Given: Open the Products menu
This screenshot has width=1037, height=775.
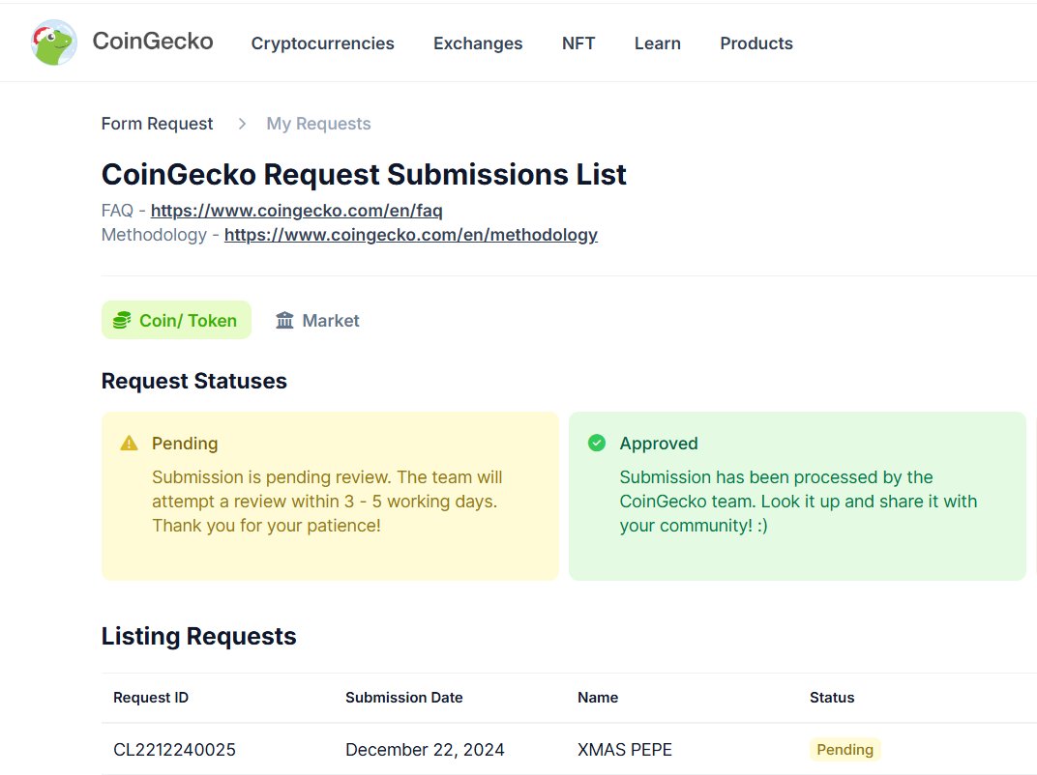Looking at the screenshot, I should (x=756, y=43).
